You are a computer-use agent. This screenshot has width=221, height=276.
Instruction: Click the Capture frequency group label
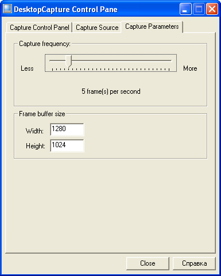[x=45, y=44]
